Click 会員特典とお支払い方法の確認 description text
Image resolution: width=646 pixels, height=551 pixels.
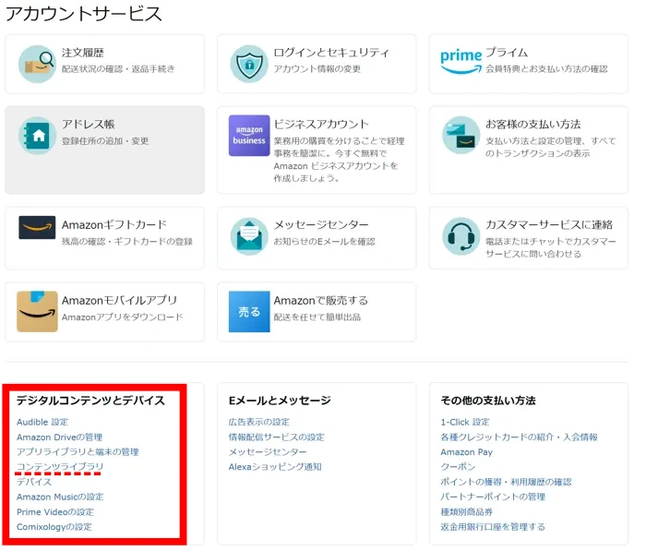(546, 69)
